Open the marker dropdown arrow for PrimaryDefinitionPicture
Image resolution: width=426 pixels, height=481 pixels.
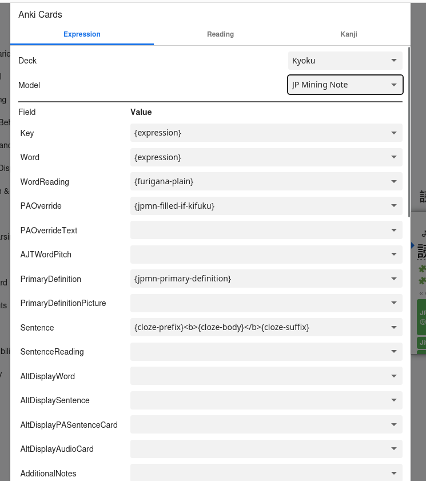click(x=394, y=303)
